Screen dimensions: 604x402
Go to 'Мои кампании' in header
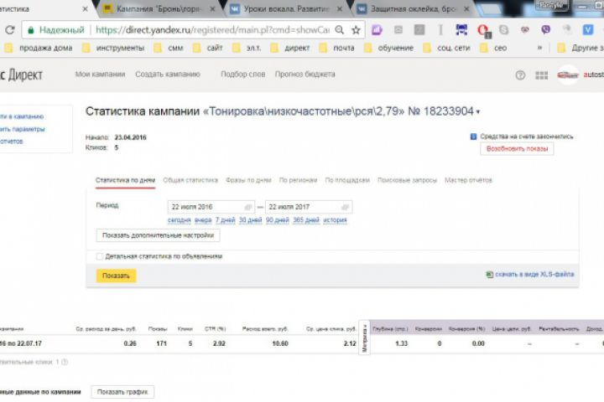tap(100, 75)
